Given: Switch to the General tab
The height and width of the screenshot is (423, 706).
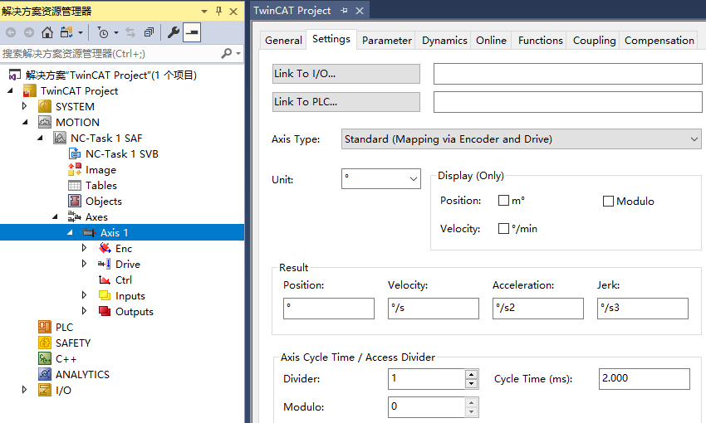Looking at the screenshot, I should 283,40.
